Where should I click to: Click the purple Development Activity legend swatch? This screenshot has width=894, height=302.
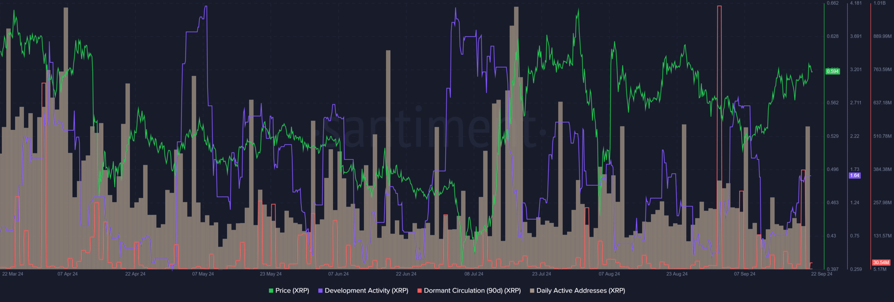320,291
